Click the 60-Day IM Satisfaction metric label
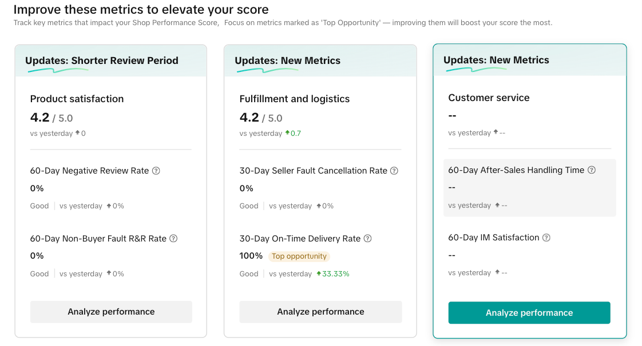This screenshot has width=642, height=346. point(493,238)
